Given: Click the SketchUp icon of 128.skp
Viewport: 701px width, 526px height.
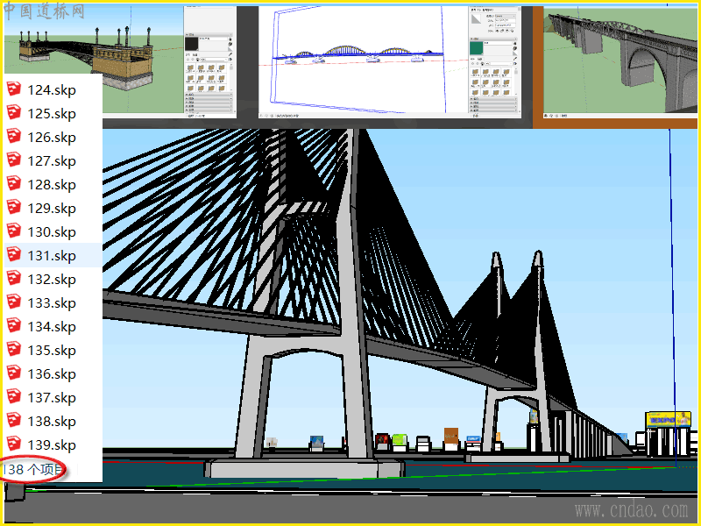Looking at the screenshot, I should click(x=13, y=184).
